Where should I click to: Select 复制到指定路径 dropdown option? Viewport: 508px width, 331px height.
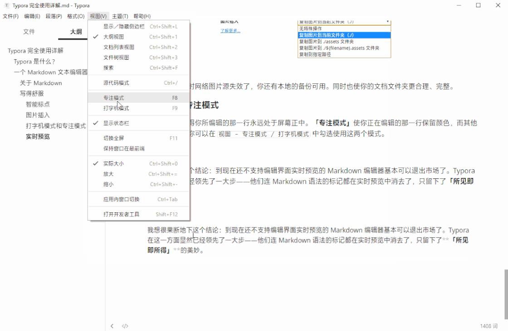(x=344, y=54)
